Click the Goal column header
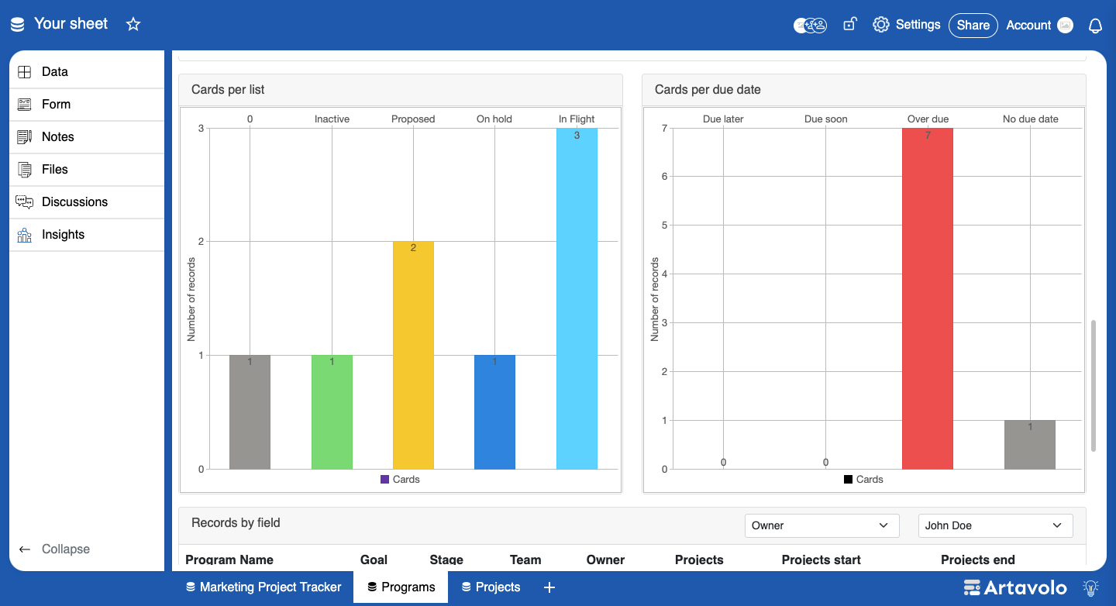The image size is (1116, 606). (374, 560)
